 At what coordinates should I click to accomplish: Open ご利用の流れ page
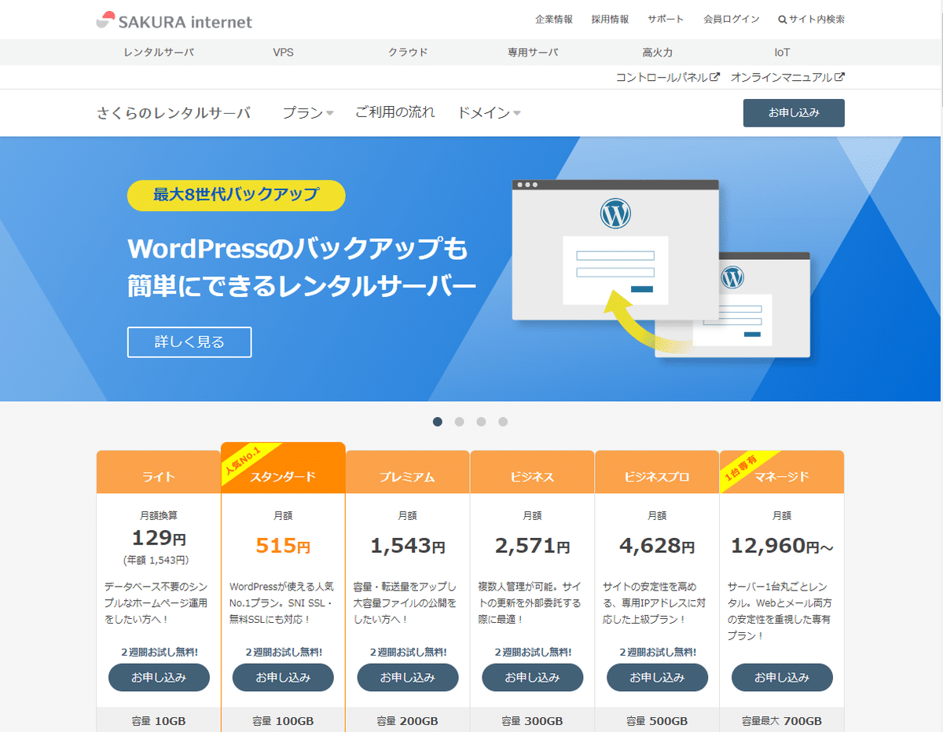[x=394, y=112]
